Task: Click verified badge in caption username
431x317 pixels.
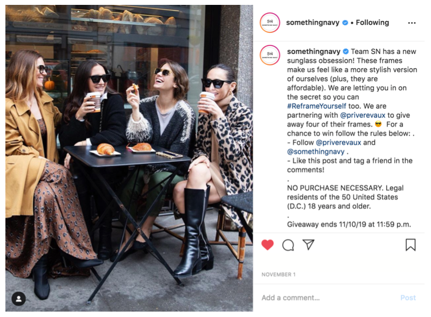Action: [346, 51]
